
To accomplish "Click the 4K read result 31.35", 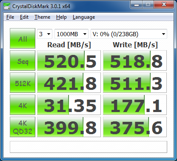I will [69, 105].
